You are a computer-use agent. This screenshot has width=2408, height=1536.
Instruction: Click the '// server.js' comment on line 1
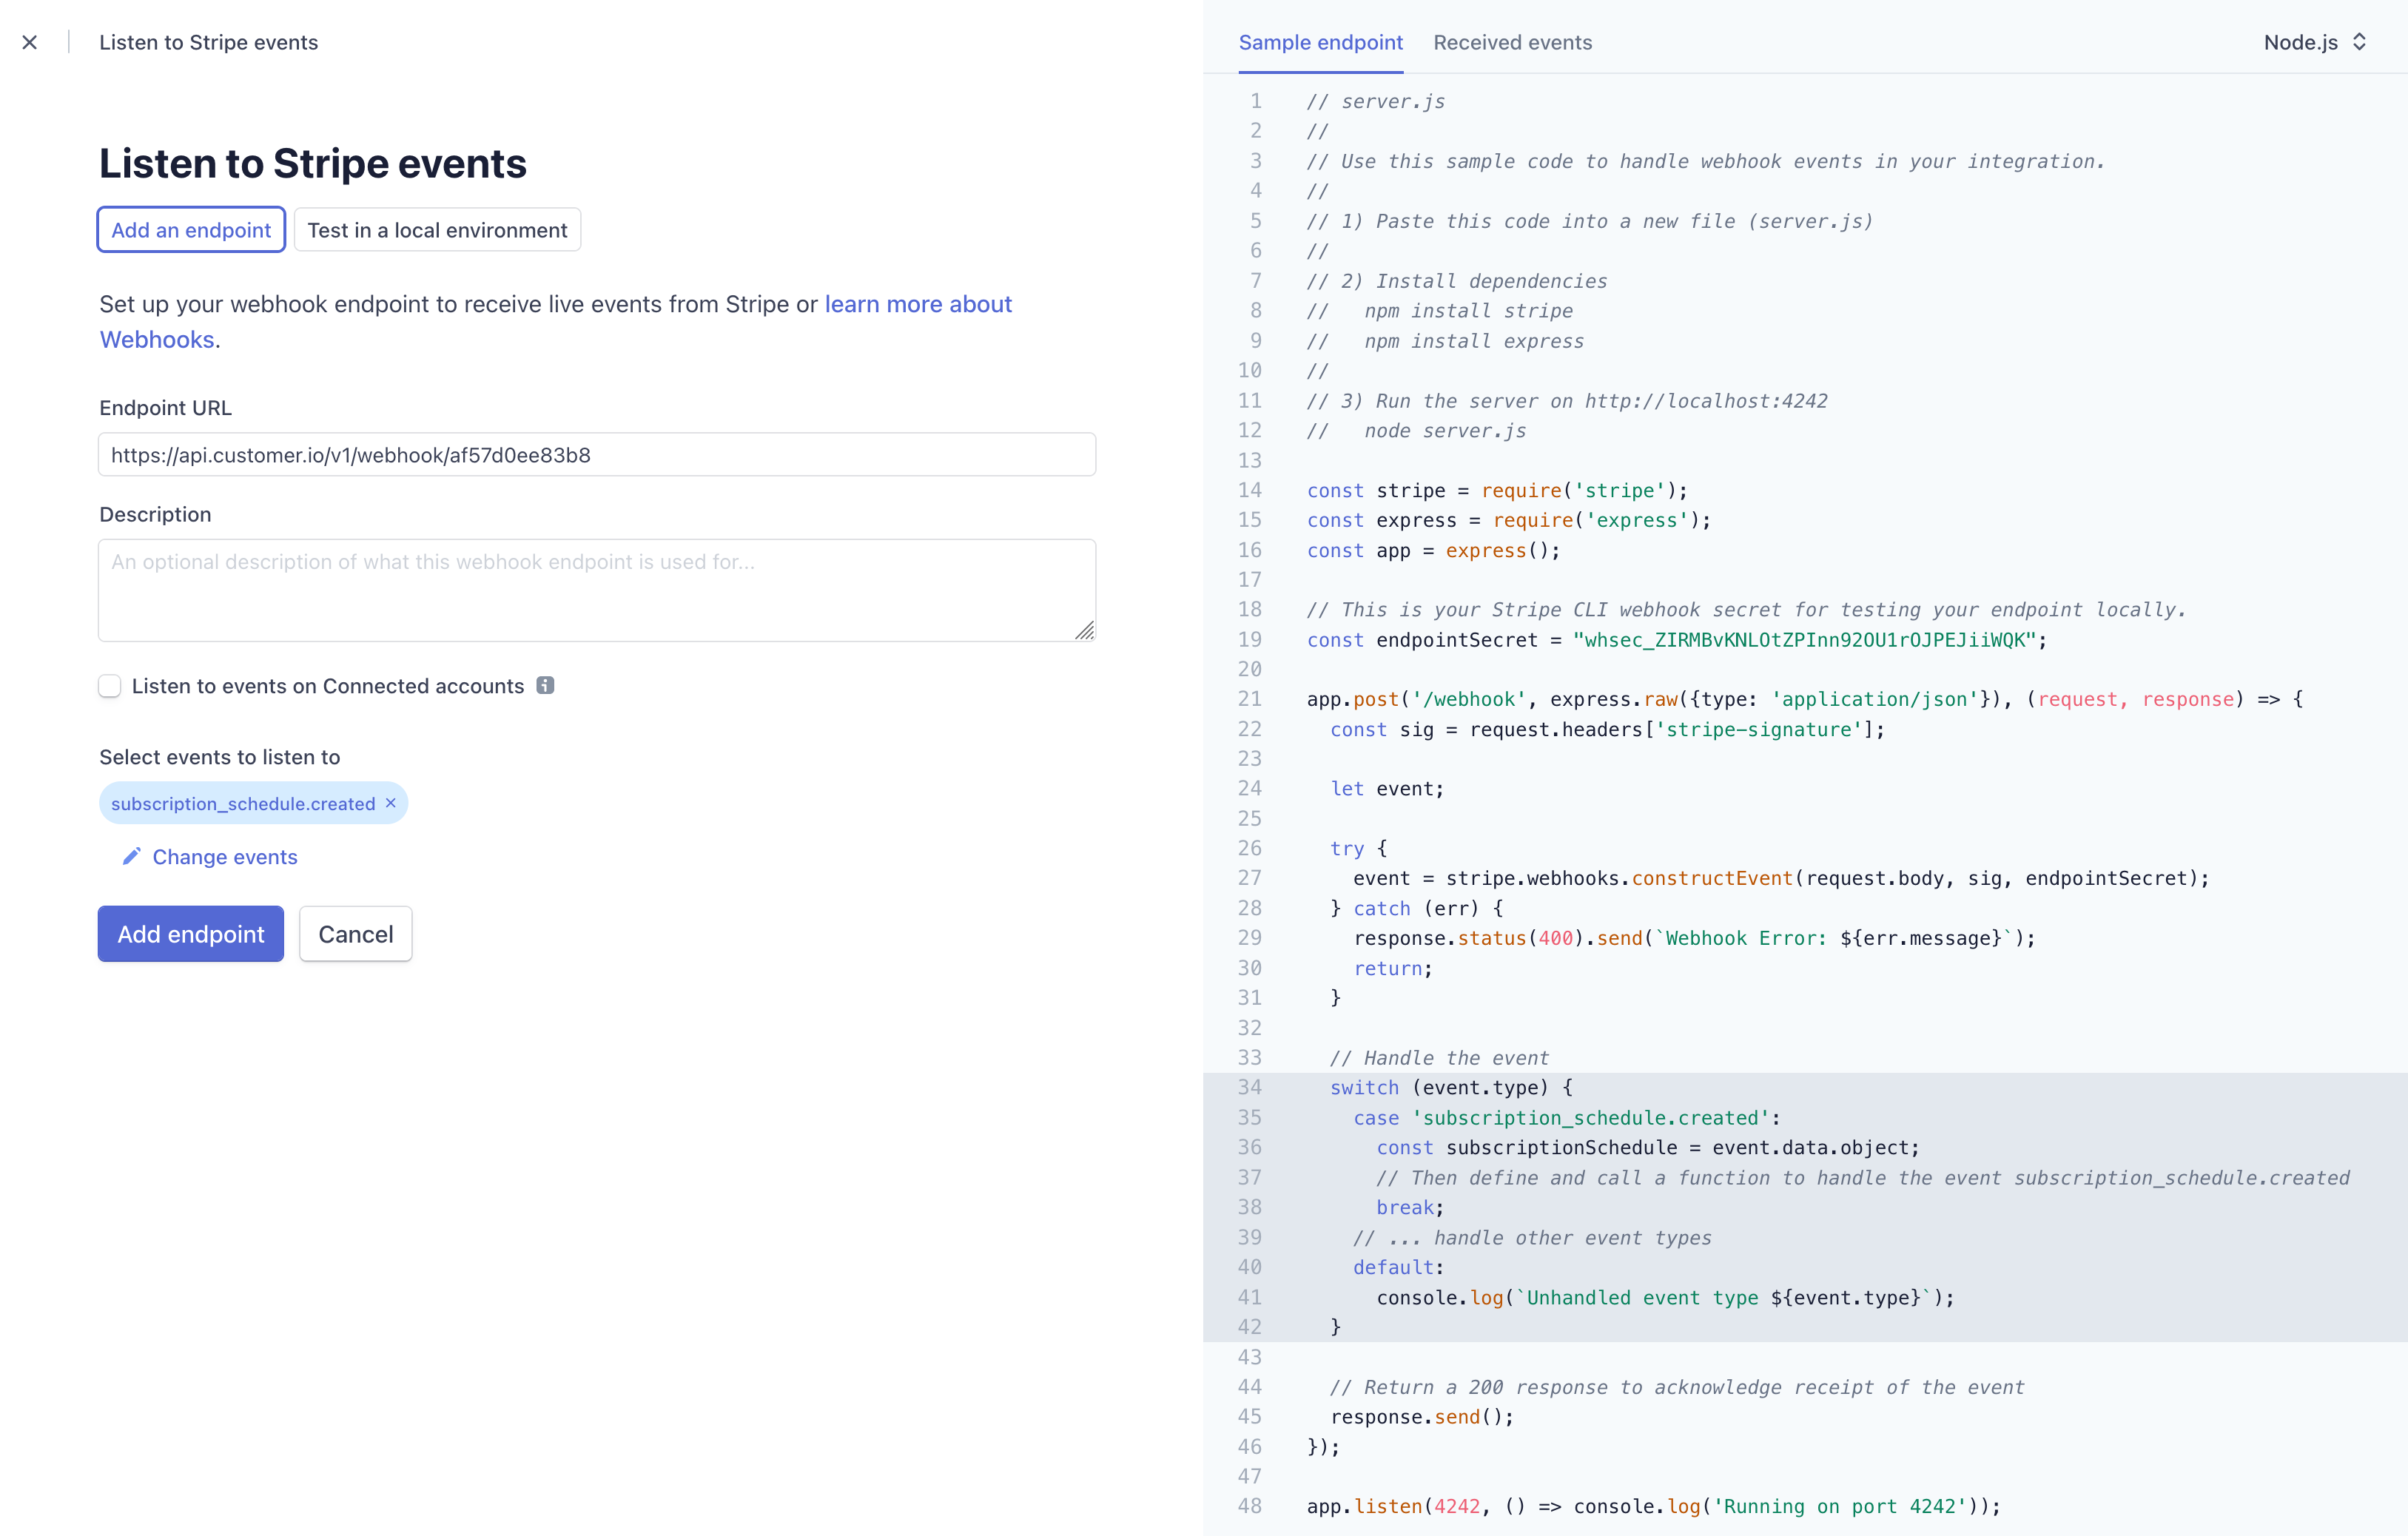pyautogui.click(x=1376, y=101)
